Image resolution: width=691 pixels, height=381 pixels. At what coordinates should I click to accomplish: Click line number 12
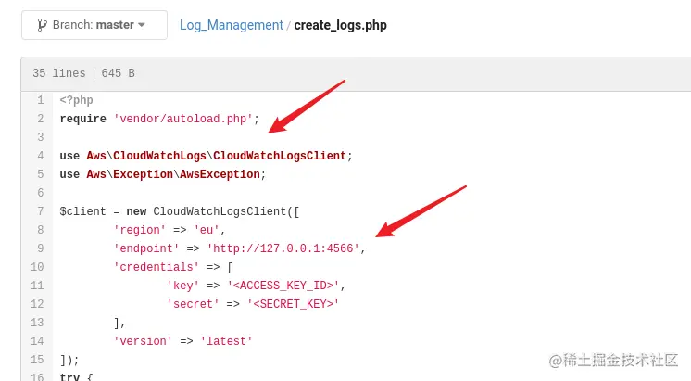coord(37,304)
